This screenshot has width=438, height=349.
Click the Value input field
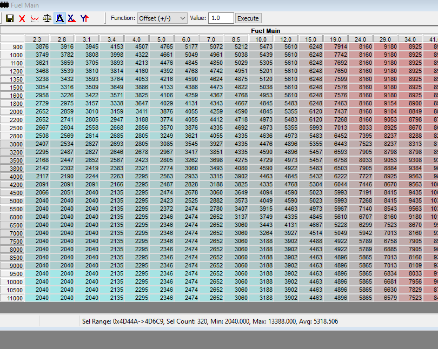pyautogui.click(x=221, y=18)
